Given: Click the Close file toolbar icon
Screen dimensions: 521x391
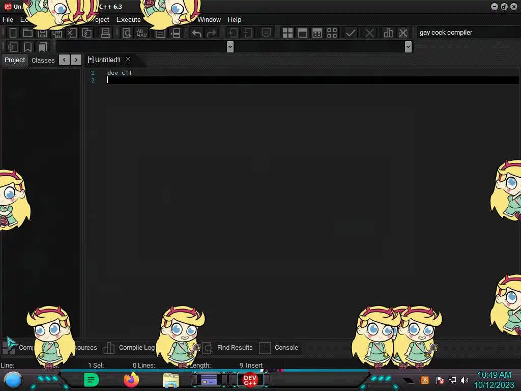Looking at the screenshot, I should (72, 33).
